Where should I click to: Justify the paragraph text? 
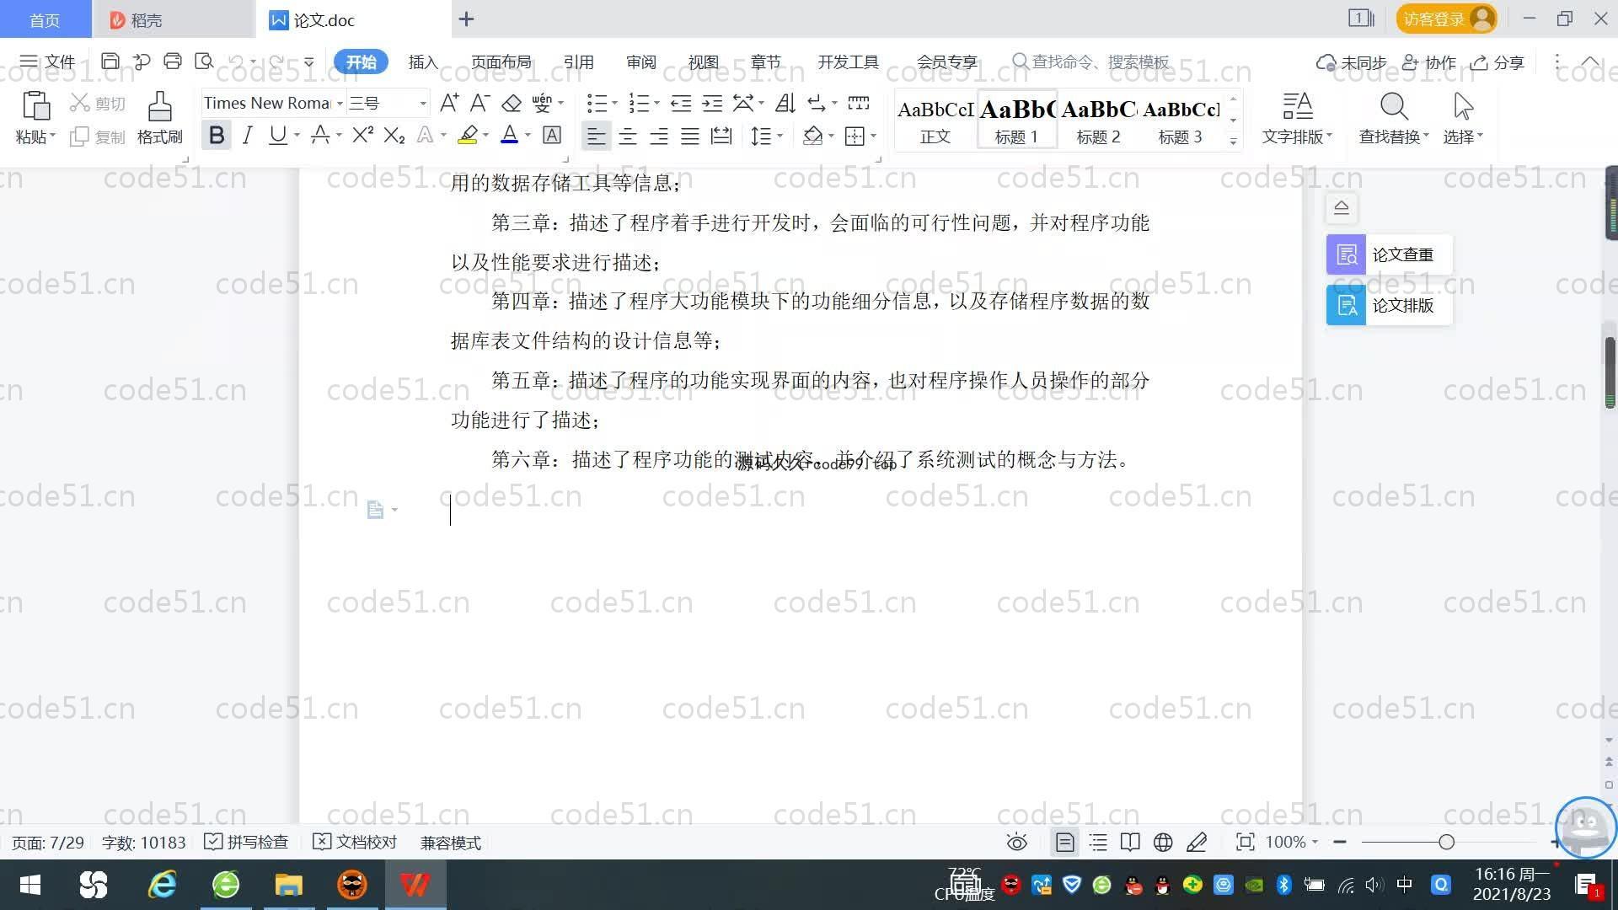690,136
